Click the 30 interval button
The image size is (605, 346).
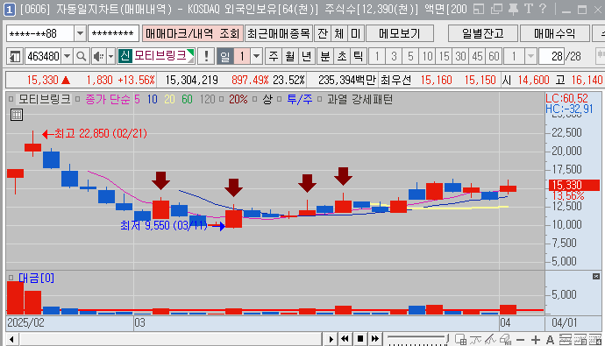point(460,57)
